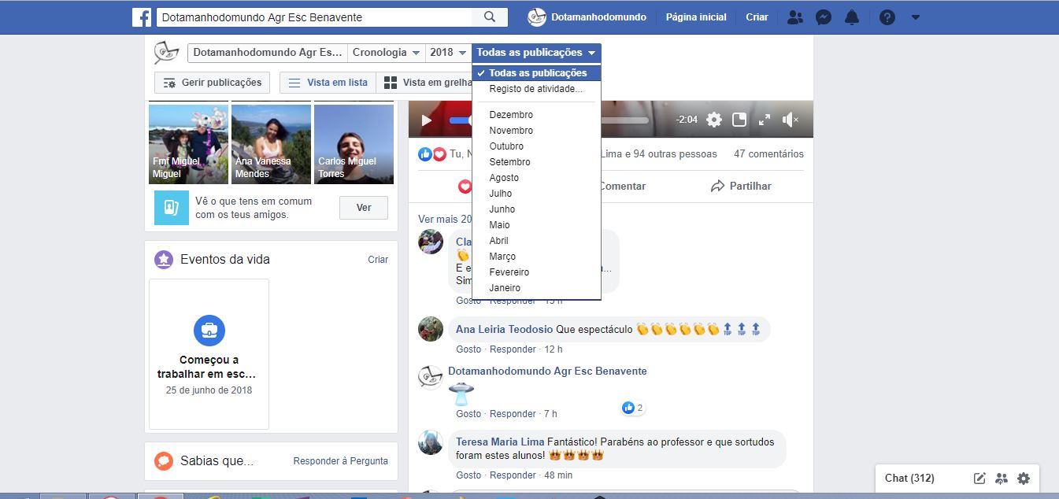Reply to Teresa Maria Lima's comment
The width and height of the screenshot is (1059, 499).
513,475
